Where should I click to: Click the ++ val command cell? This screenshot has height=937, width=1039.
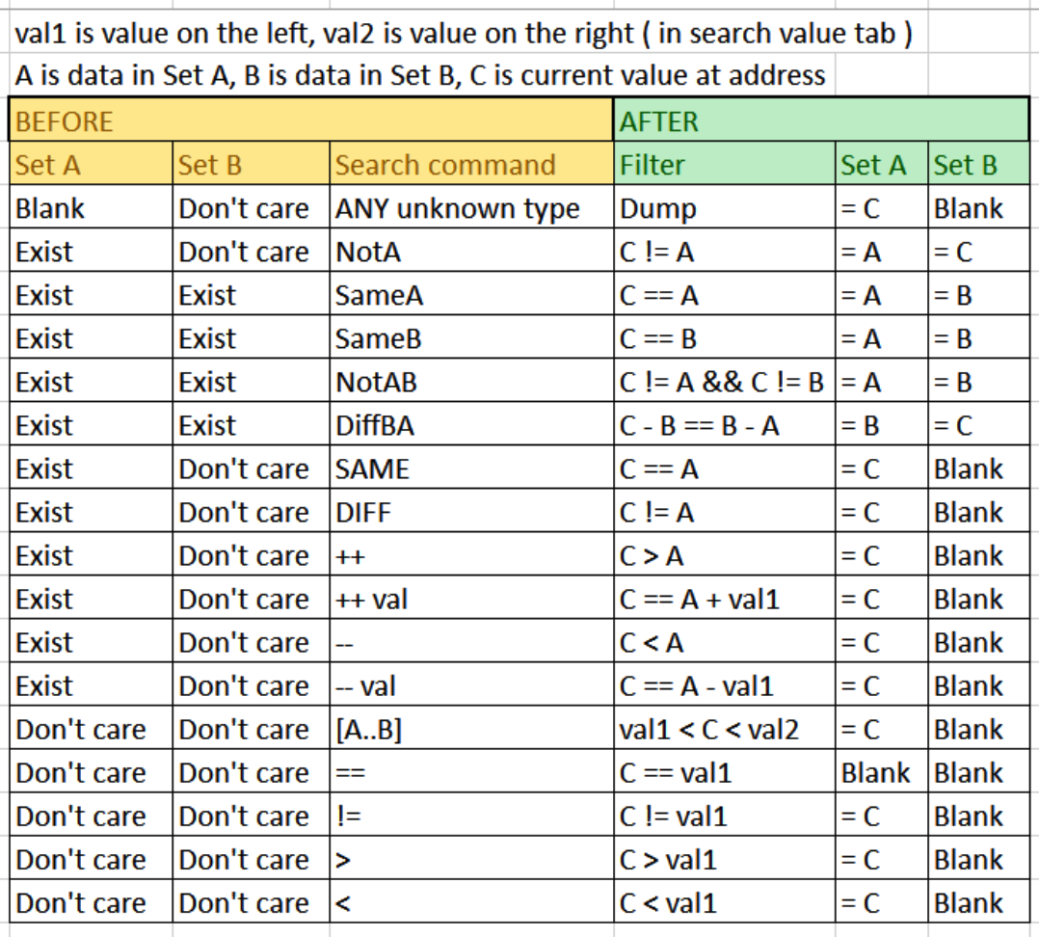[471, 598]
